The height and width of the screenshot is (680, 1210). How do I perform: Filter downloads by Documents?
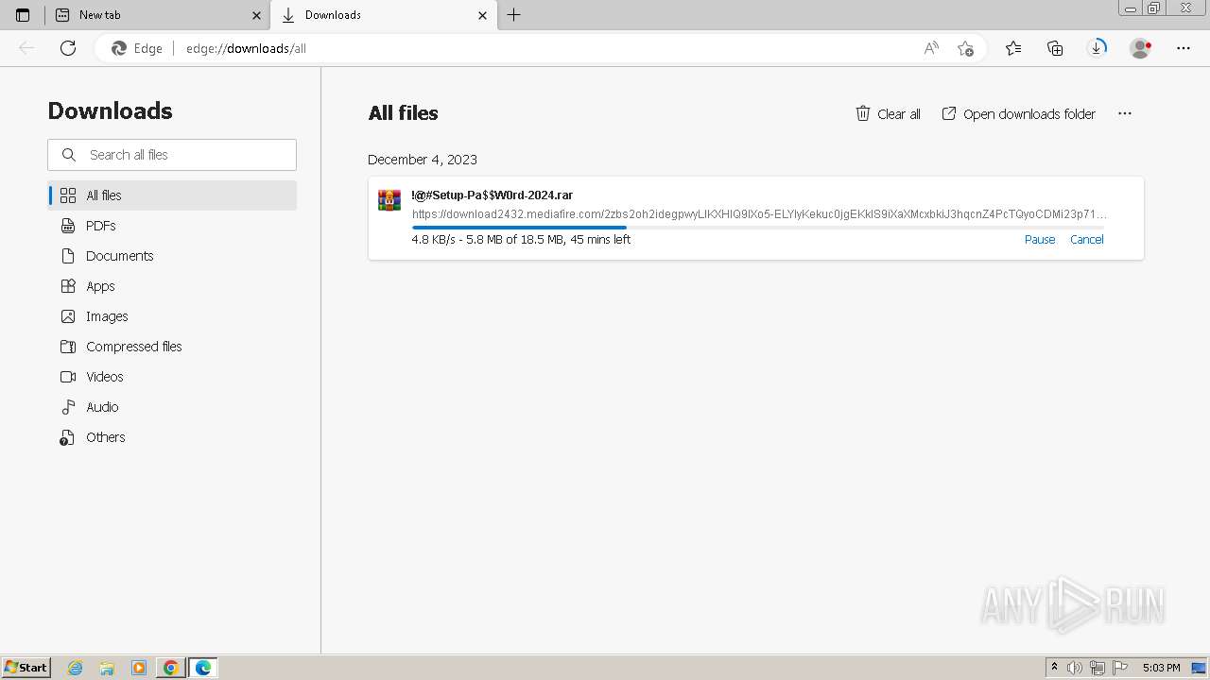[172, 256]
